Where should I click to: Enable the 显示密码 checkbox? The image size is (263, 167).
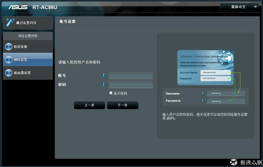coord(111,93)
